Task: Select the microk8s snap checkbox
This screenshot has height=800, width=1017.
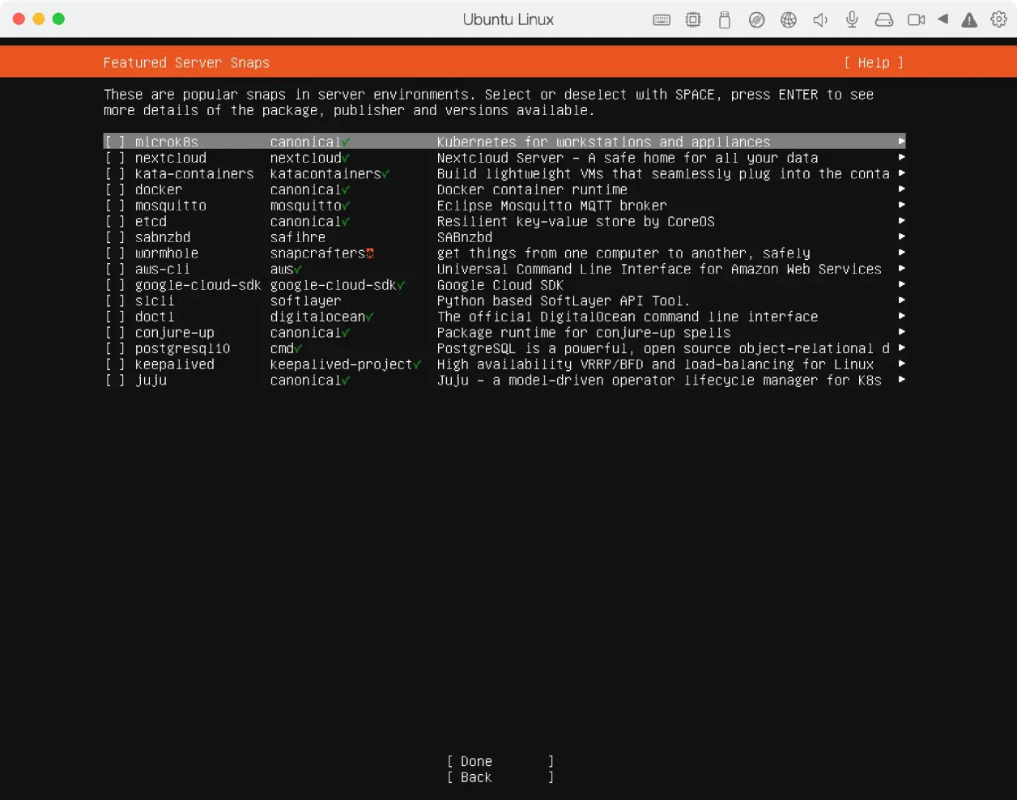Action: click(x=115, y=142)
